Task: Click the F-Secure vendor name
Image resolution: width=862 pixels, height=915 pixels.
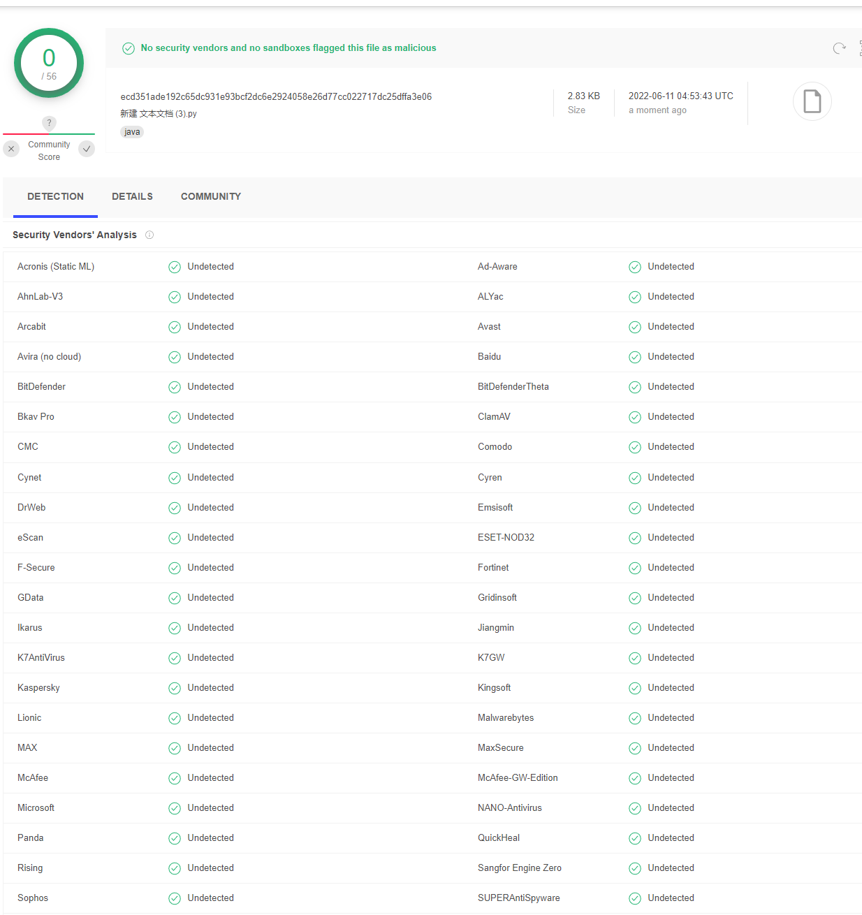Action: tap(36, 567)
